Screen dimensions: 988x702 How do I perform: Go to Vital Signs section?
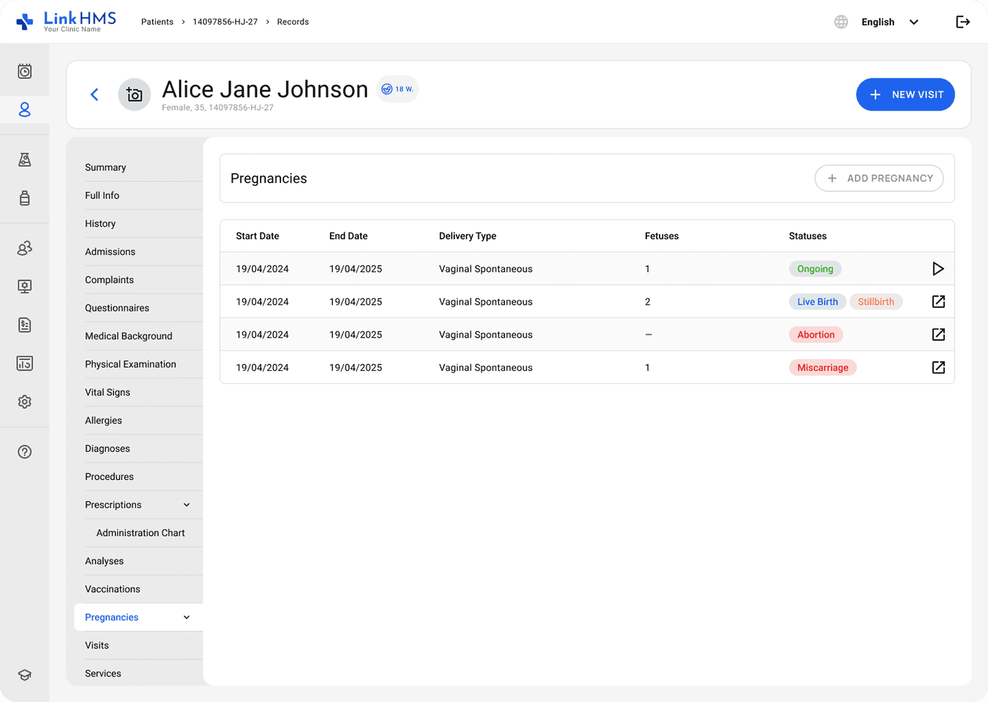click(108, 393)
